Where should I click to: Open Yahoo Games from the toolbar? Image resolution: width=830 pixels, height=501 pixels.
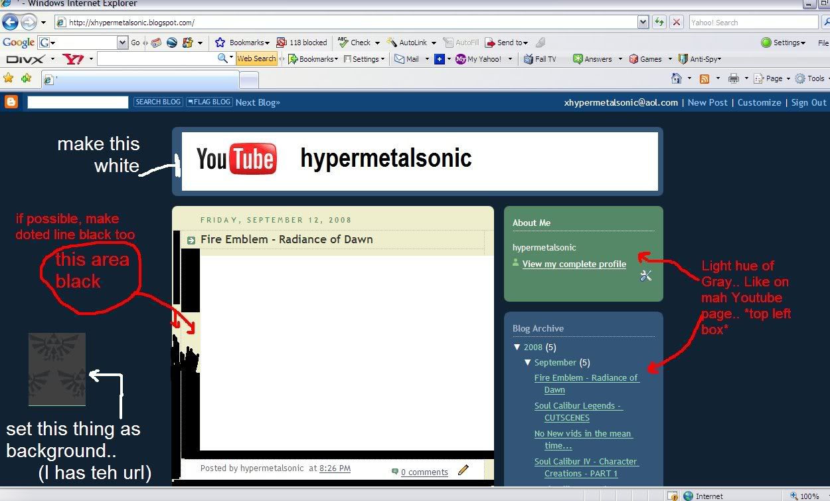click(x=645, y=59)
